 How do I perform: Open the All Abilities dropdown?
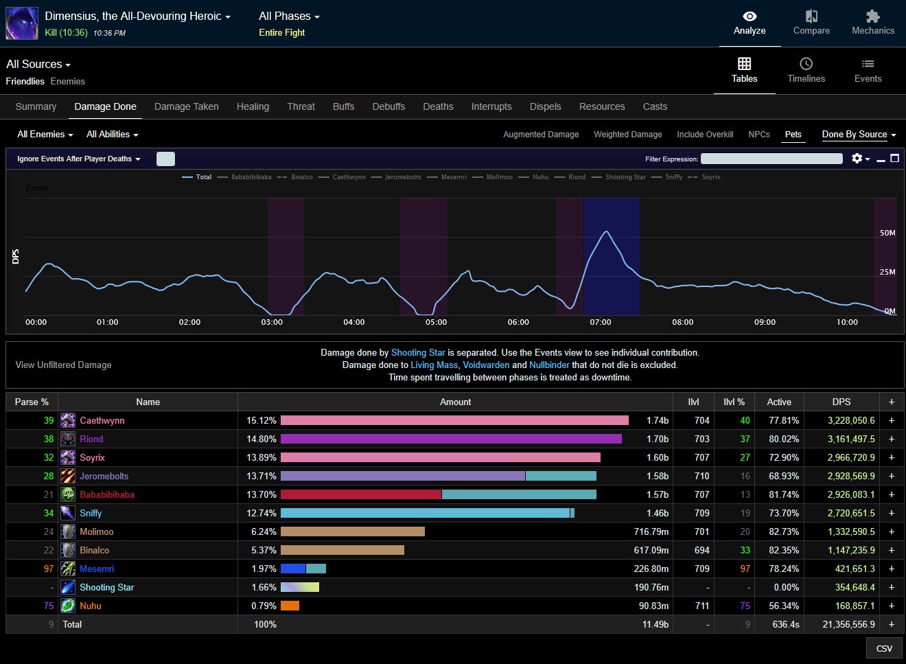[113, 135]
